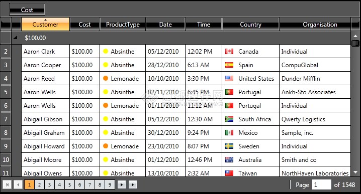Select the 30/12/2010 date cell
Viewport: 361px width, 194px height.
(165, 133)
